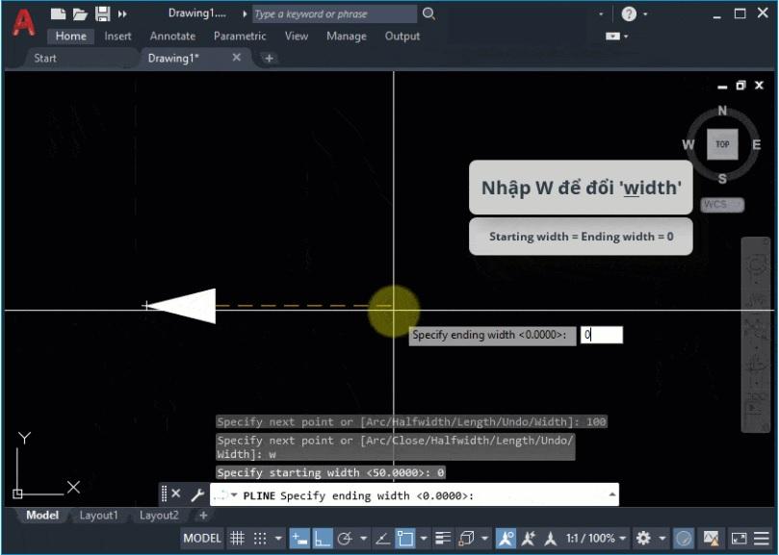The width and height of the screenshot is (779, 555).
Task: Switch to the Parametric ribbon tab
Action: (x=240, y=36)
